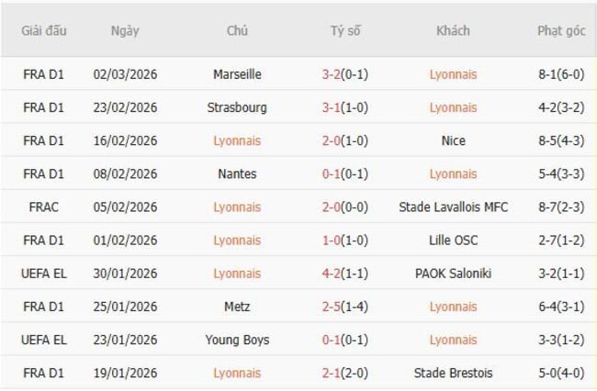Click the FRAC league cell
Screen dimensions: 597x391
[x=43, y=207]
